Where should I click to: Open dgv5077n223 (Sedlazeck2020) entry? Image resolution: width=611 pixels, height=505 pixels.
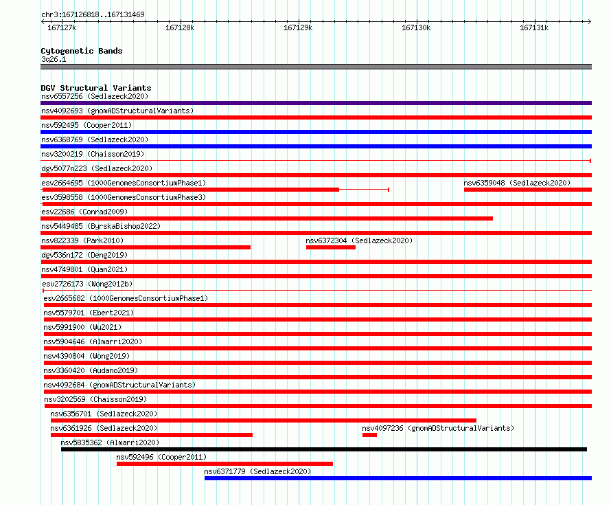(97, 168)
